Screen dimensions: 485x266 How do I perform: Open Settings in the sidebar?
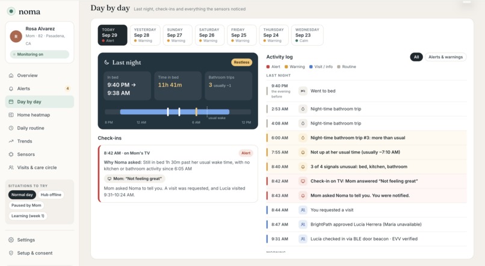40,240
